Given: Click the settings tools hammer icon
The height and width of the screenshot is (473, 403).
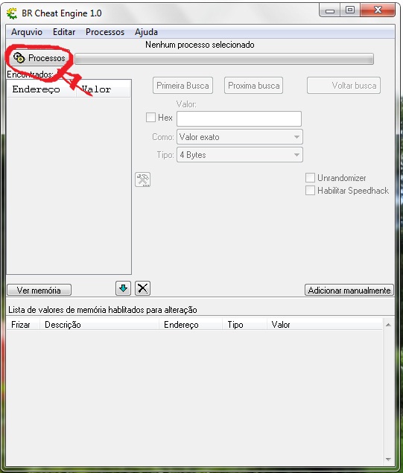Looking at the screenshot, I should click(x=143, y=180).
